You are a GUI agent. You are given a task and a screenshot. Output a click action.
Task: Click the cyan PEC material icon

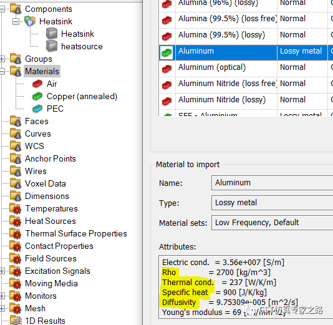pos(37,109)
